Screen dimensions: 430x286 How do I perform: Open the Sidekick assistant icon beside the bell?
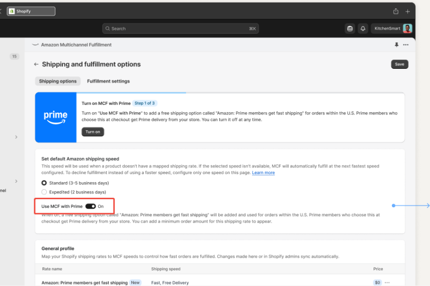pyautogui.click(x=350, y=29)
